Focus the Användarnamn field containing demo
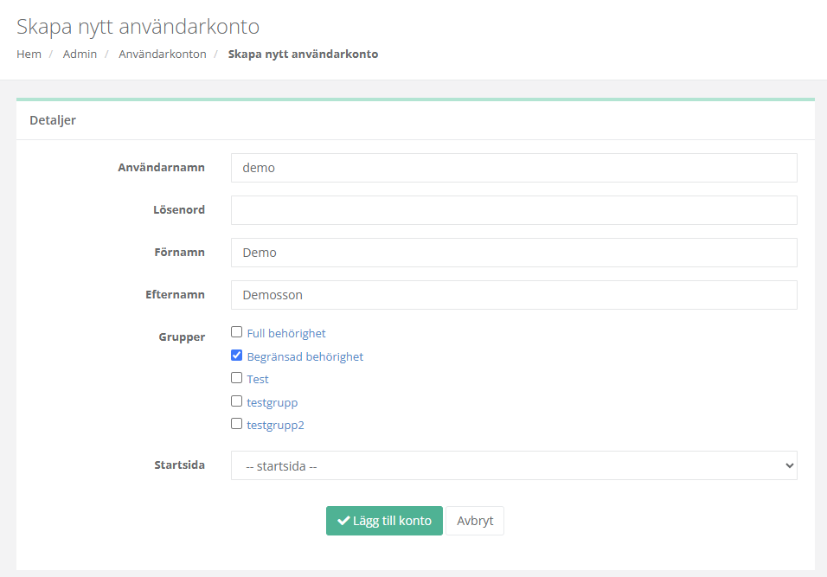827x577 pixels. 513,168
